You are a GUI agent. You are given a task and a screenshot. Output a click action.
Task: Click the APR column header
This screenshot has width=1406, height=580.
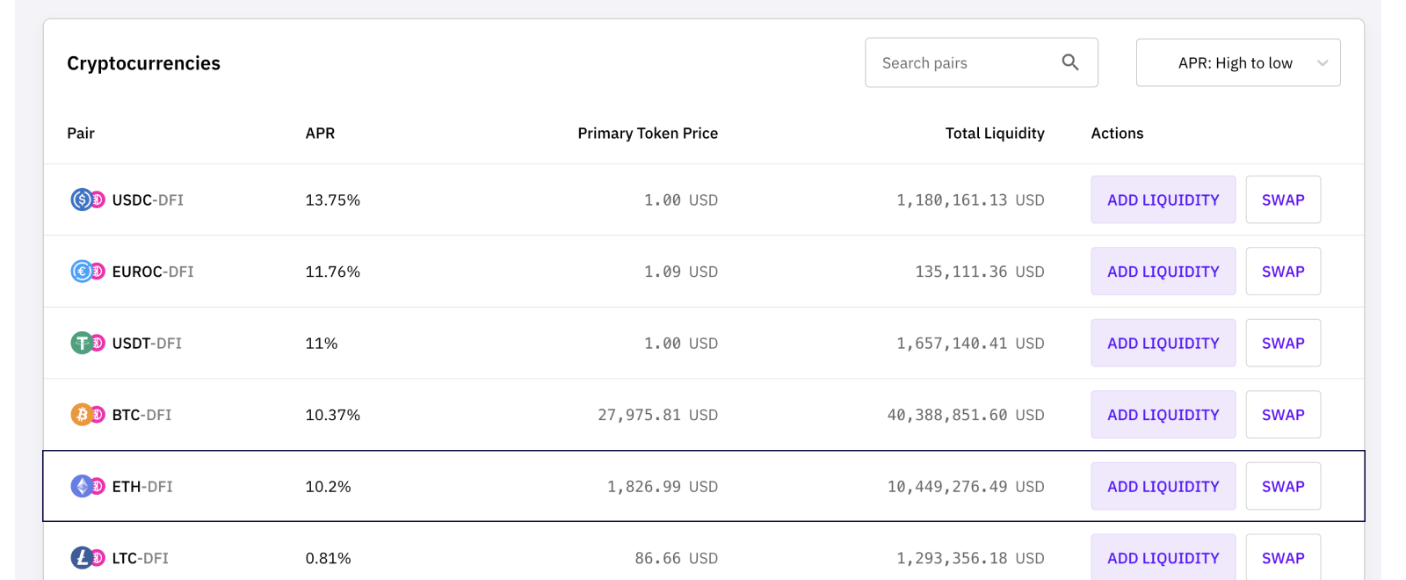(x=320, y=134)
